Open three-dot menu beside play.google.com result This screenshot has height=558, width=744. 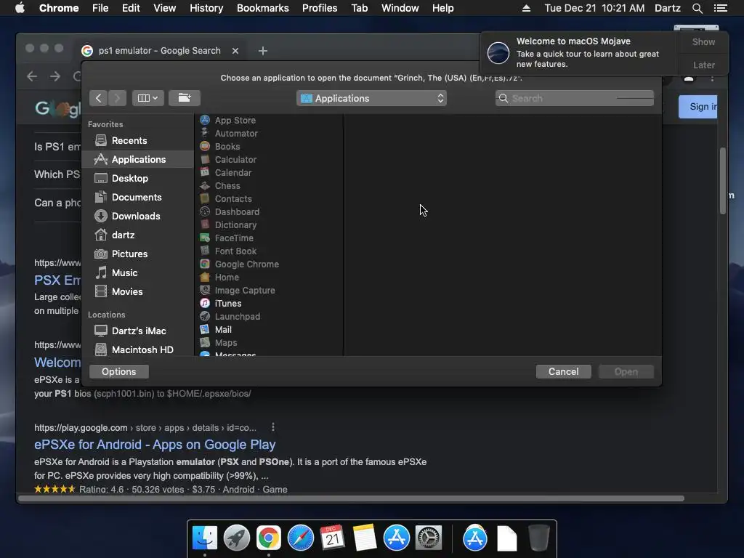[273, 427]
